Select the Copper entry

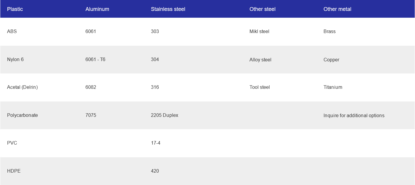coord(331,60)
